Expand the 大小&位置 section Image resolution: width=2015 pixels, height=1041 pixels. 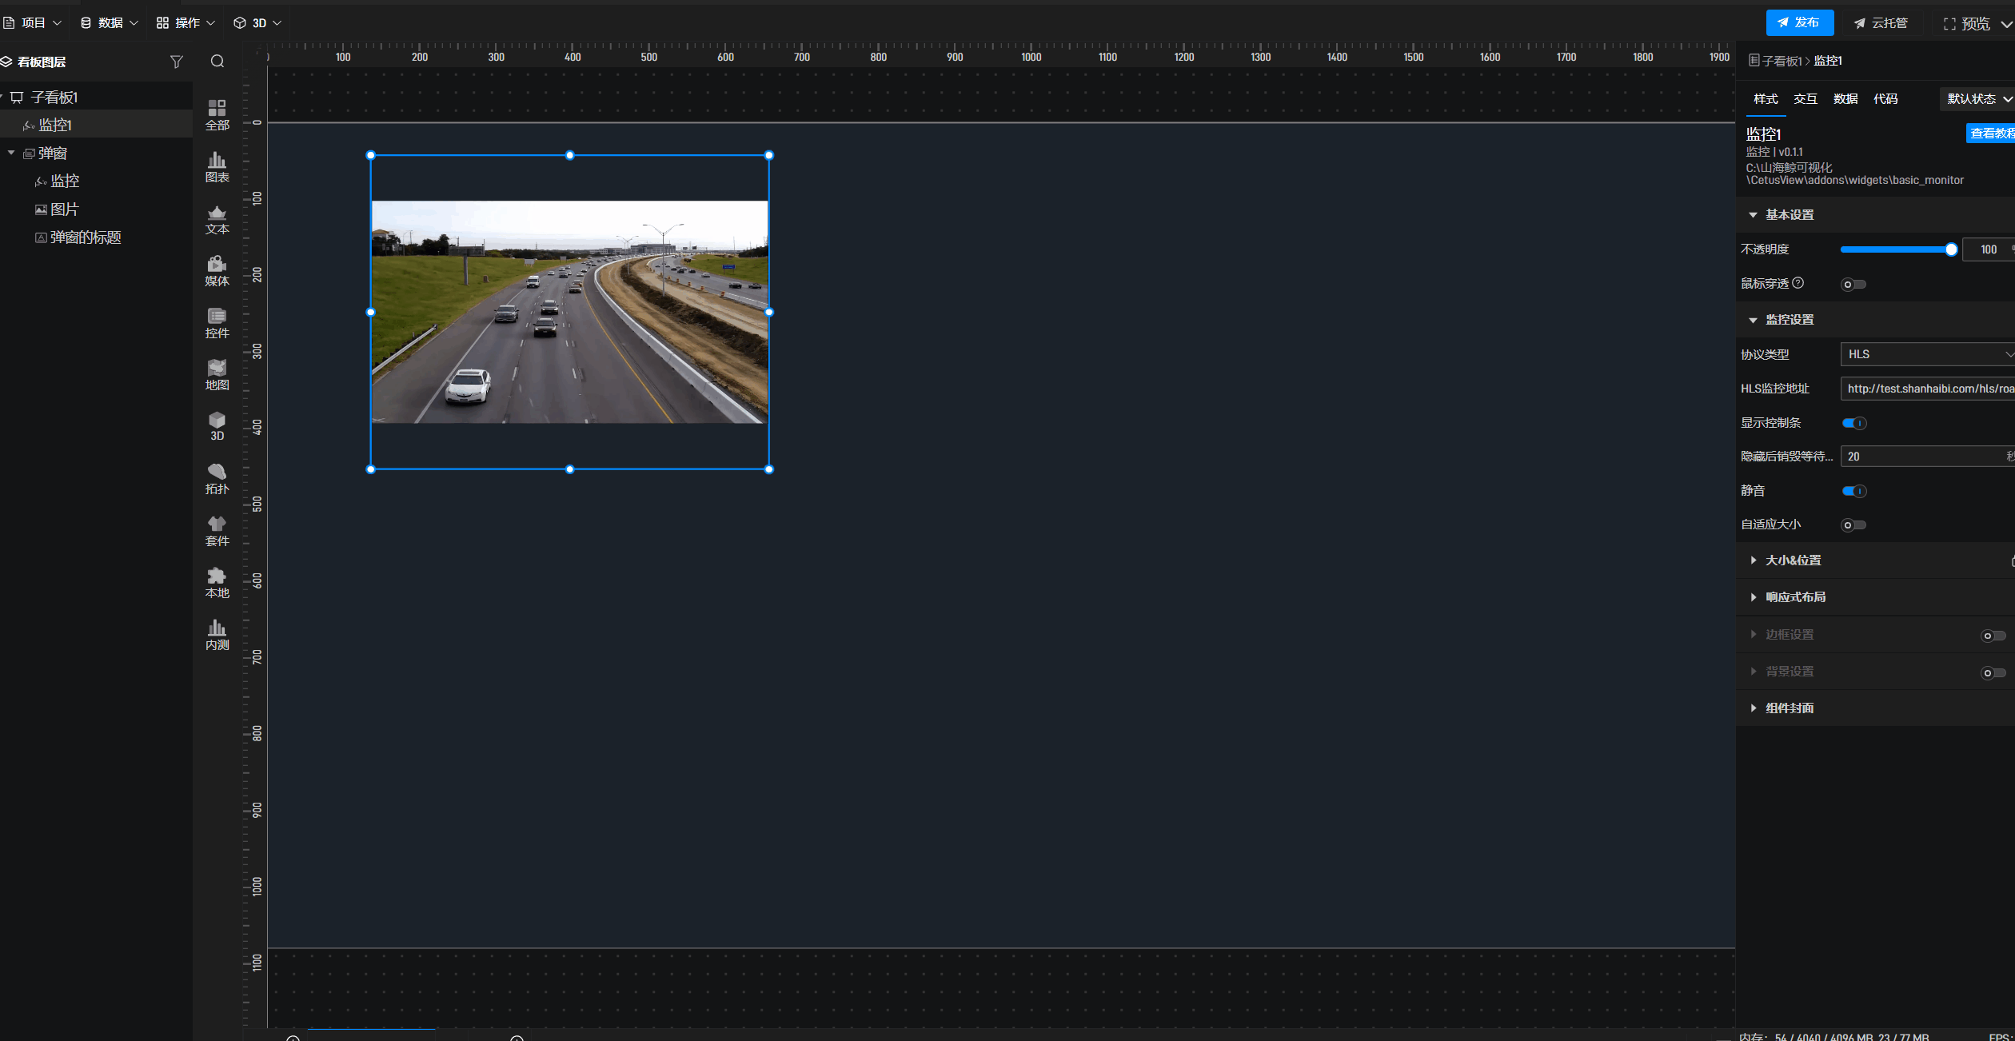tap(1793, 560)
